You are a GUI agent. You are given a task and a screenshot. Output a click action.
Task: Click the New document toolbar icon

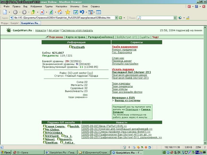click(5, 12)
